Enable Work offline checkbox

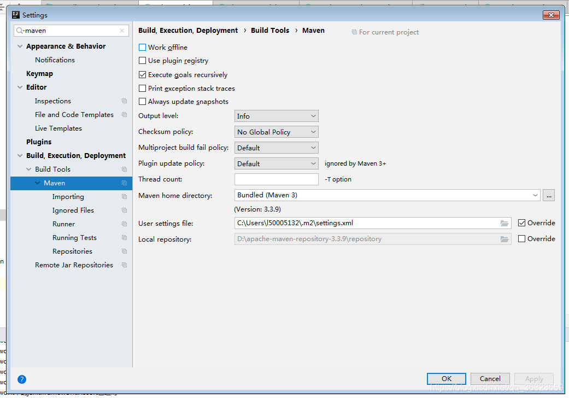(143, 47)
